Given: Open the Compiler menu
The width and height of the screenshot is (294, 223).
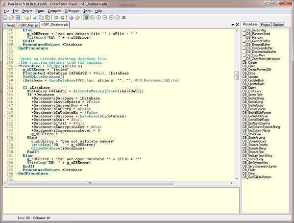Looking at the screenshot, I should tap(55, 10).
